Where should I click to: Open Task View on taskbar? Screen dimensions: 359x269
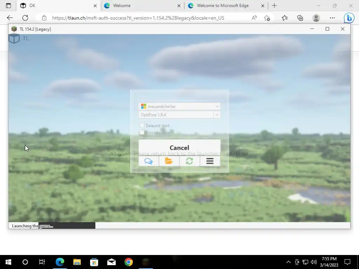click(x=42, y=262)
